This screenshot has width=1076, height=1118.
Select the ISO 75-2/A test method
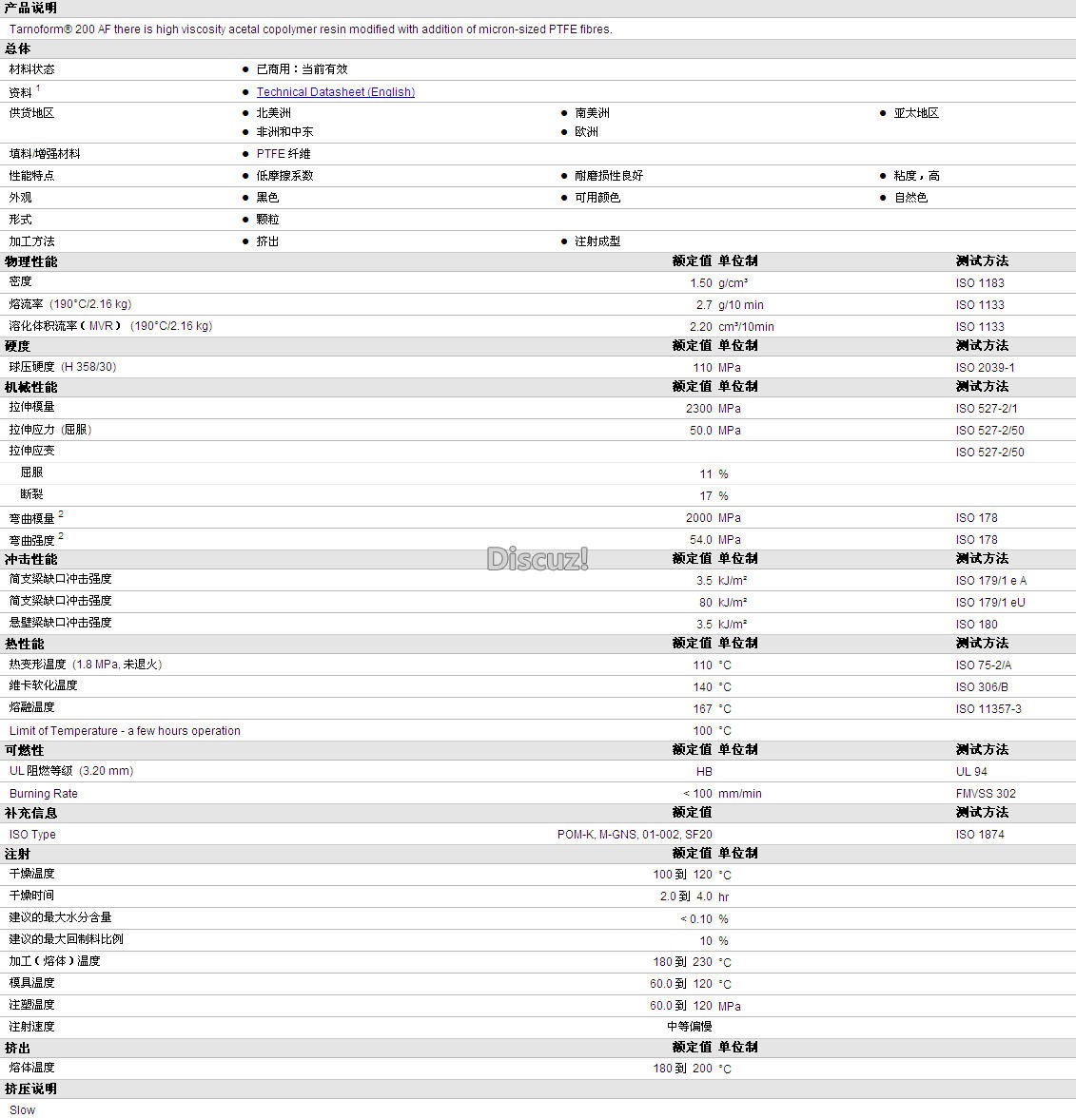(x=984, y=665)
